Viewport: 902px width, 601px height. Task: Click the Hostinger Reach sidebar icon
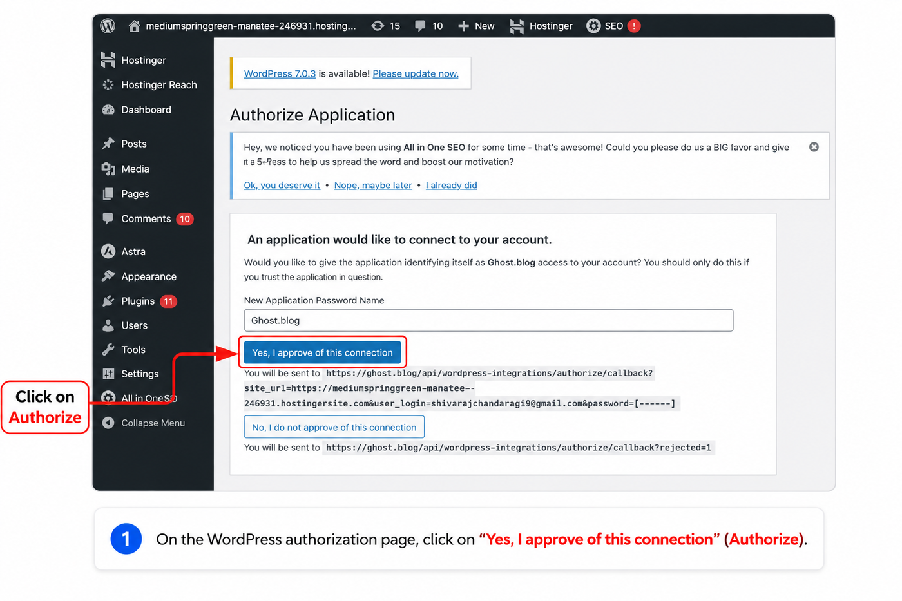[x=108, y=85]
